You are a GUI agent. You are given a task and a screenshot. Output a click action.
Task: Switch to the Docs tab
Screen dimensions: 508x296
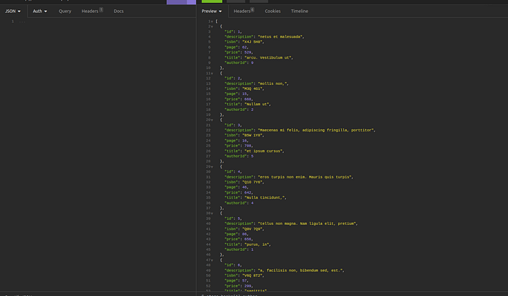118,11
